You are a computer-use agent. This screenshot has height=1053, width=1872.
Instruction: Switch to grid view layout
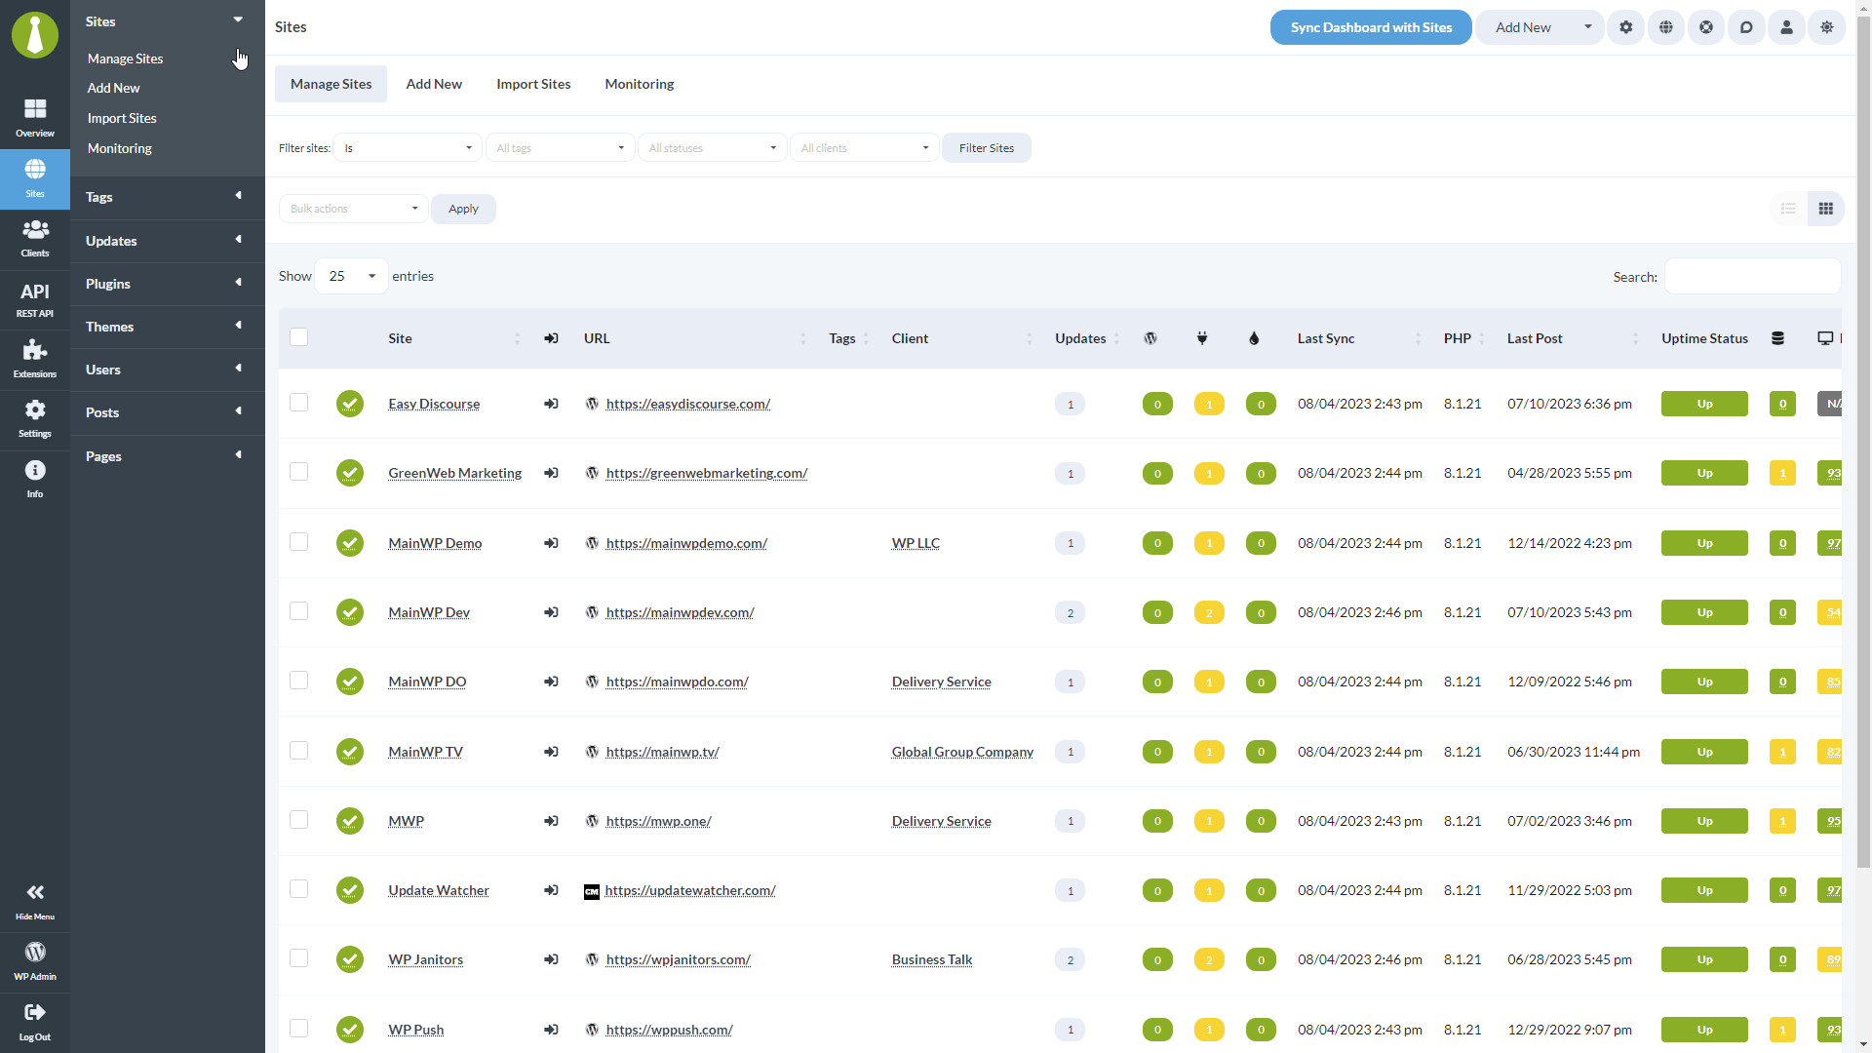tap(1826, 209)
